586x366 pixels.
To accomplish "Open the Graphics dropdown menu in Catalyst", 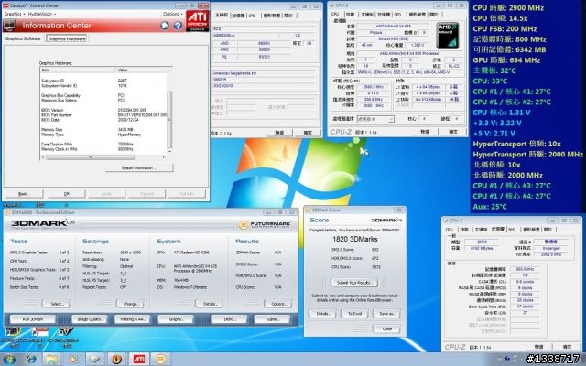I will coord(15,14).
